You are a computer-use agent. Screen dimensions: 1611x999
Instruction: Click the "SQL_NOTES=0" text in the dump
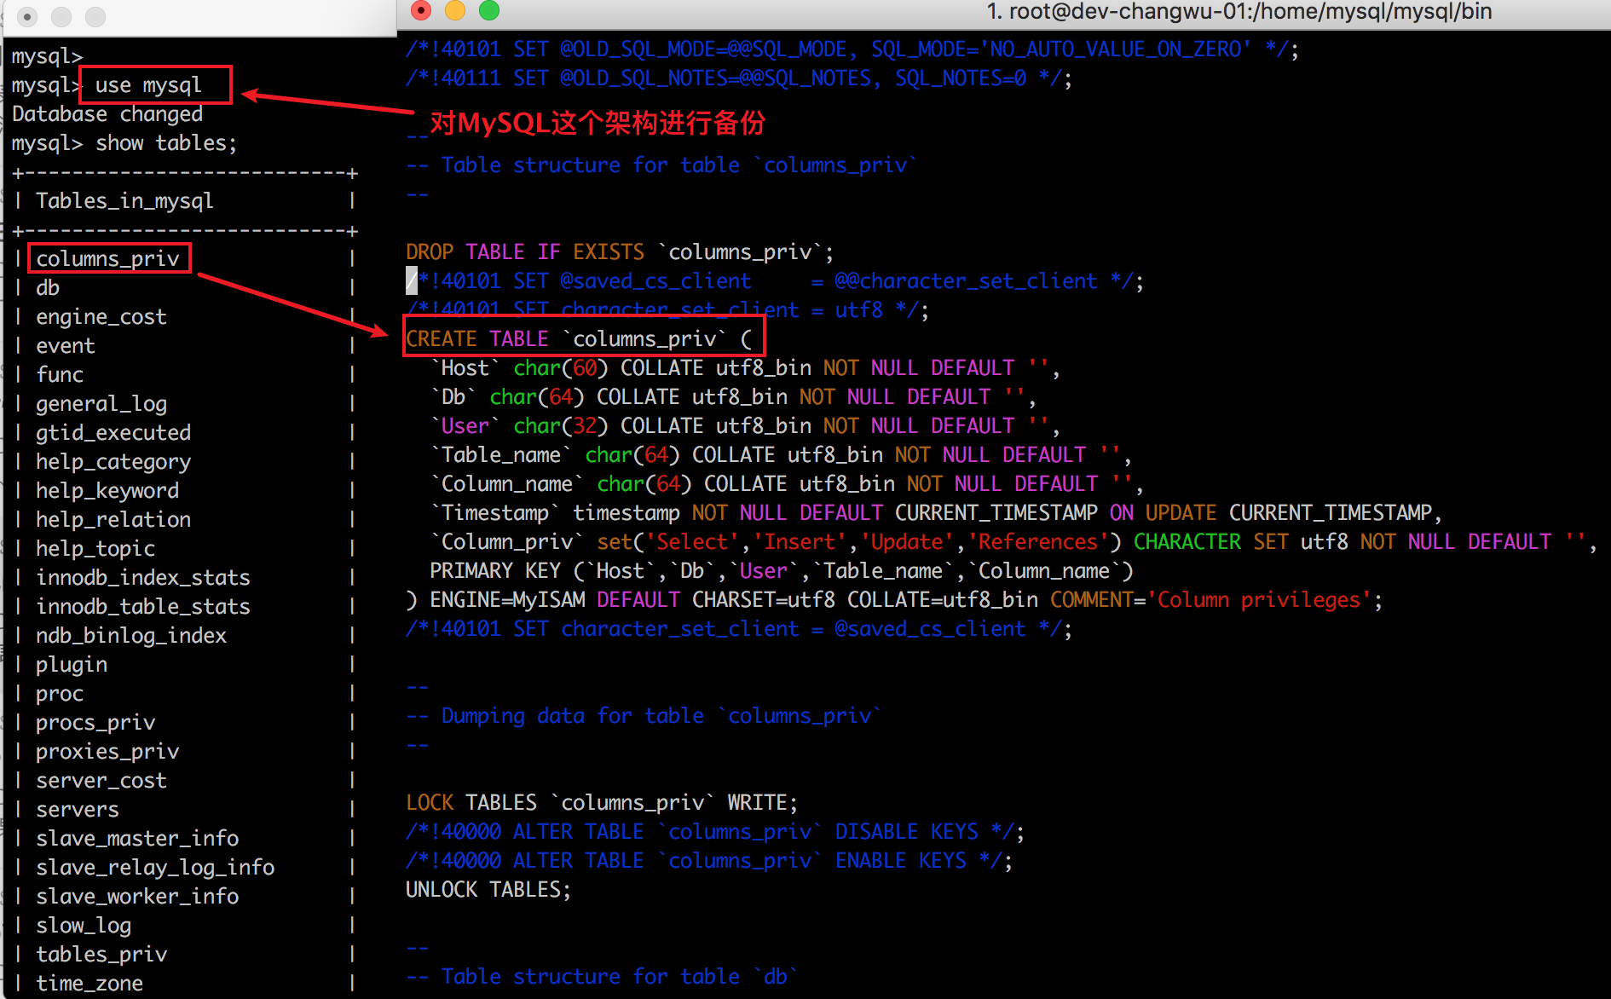[961, 78]
